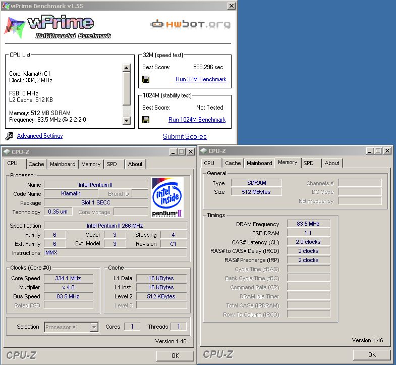The width and height of the screenshot is (396, 365).
Task: Switch to SPD tab in left CPU-Z
Action: (114, 164)
